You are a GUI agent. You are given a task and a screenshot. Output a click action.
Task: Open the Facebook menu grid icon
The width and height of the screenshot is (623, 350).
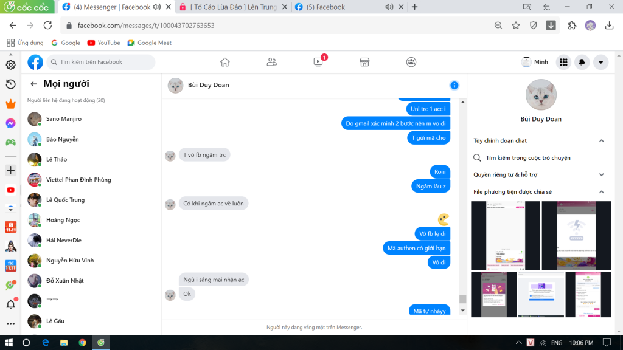tap(563, 62)
